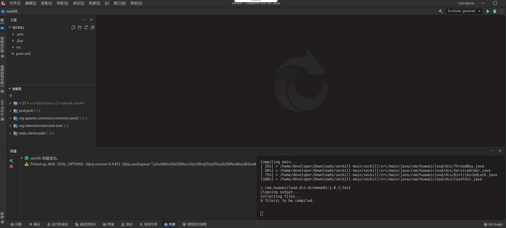The image size is (506, 228).
Task: Click the DistributedLock.java path in build output
Action: click(388, 175)
